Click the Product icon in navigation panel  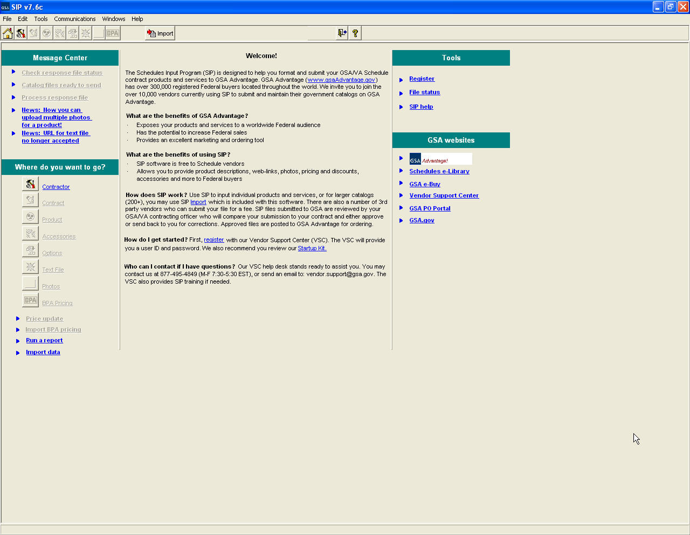[30, 217]
